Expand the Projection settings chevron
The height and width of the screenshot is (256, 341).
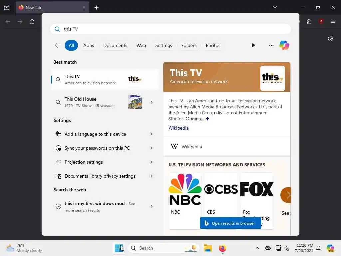152,162
